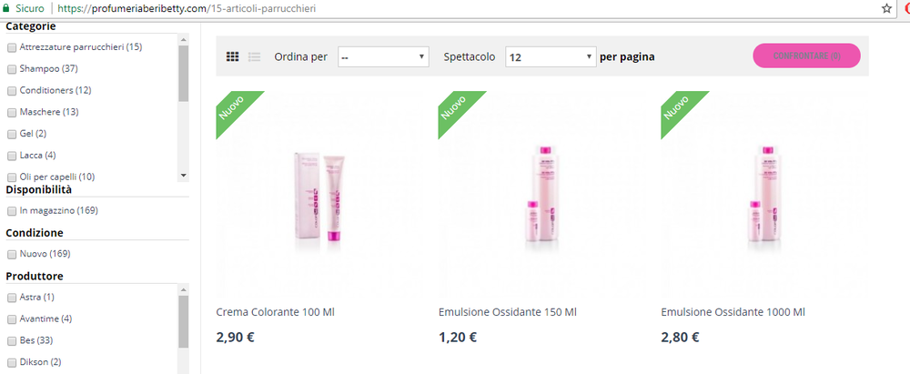Tick the In magazzino (169) checkbox
Viewport: 910px width, 374px height.
12,211
